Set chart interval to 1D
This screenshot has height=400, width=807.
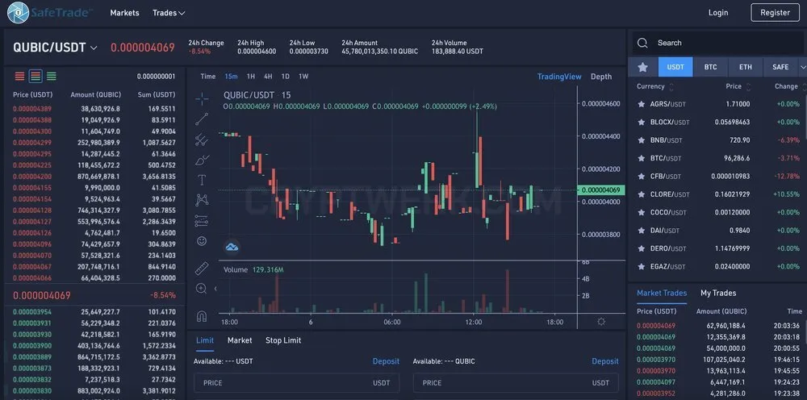click(285, 76)
